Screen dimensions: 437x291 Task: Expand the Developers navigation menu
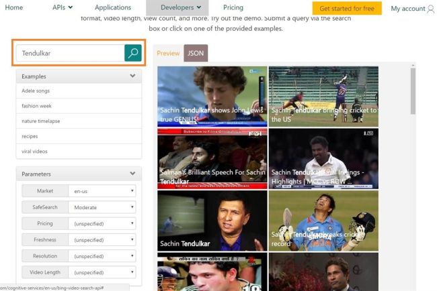click(x=177, y=7)
